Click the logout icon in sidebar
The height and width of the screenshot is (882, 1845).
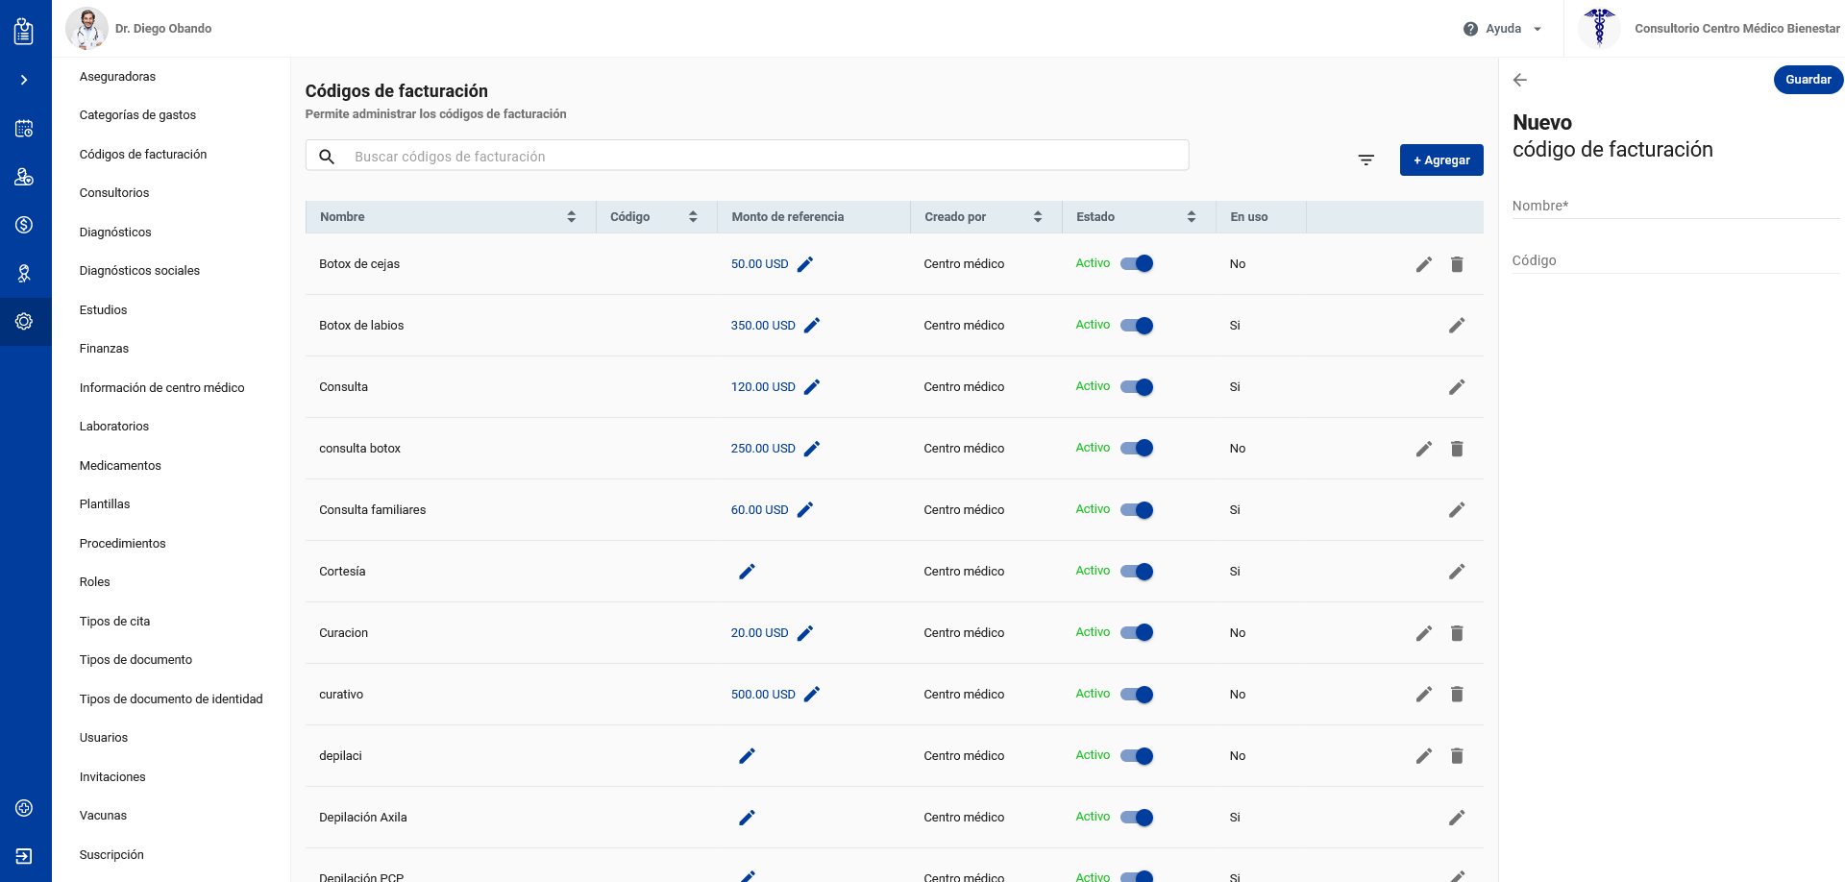(24, 856)
